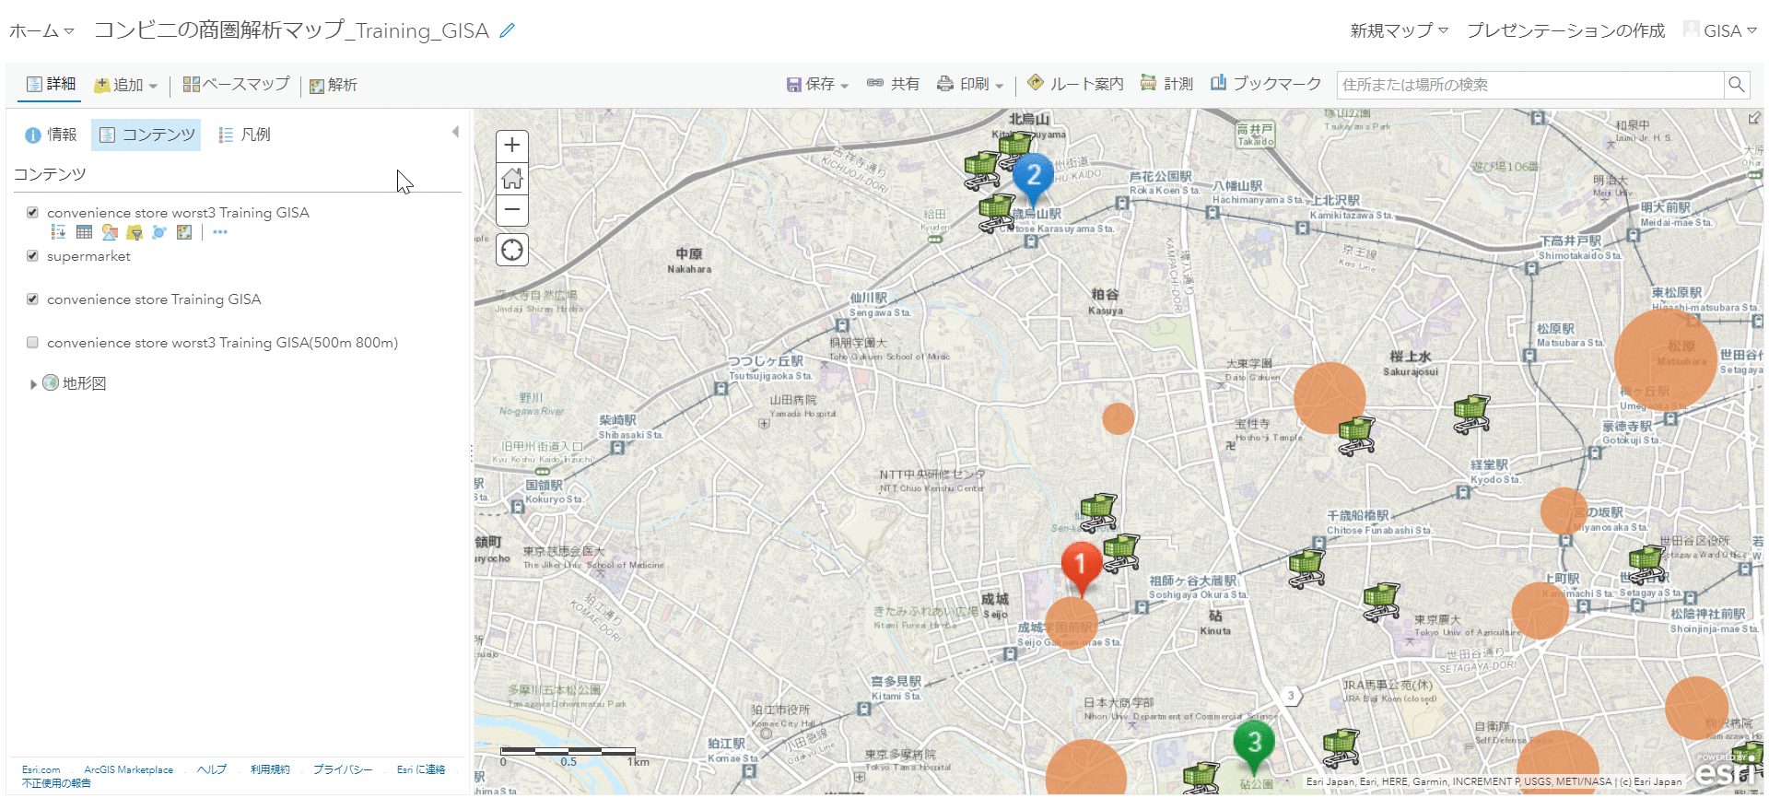Open ルート案内 directions tool
Screen dimensions: 1769x798
[x=1075, y=84]
